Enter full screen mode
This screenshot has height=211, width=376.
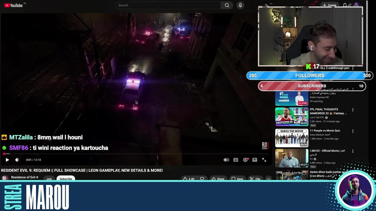tap(264, 160)
